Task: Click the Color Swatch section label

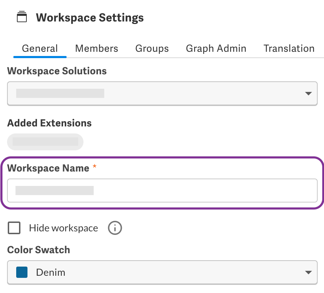Action: click(x=39, y=250)
